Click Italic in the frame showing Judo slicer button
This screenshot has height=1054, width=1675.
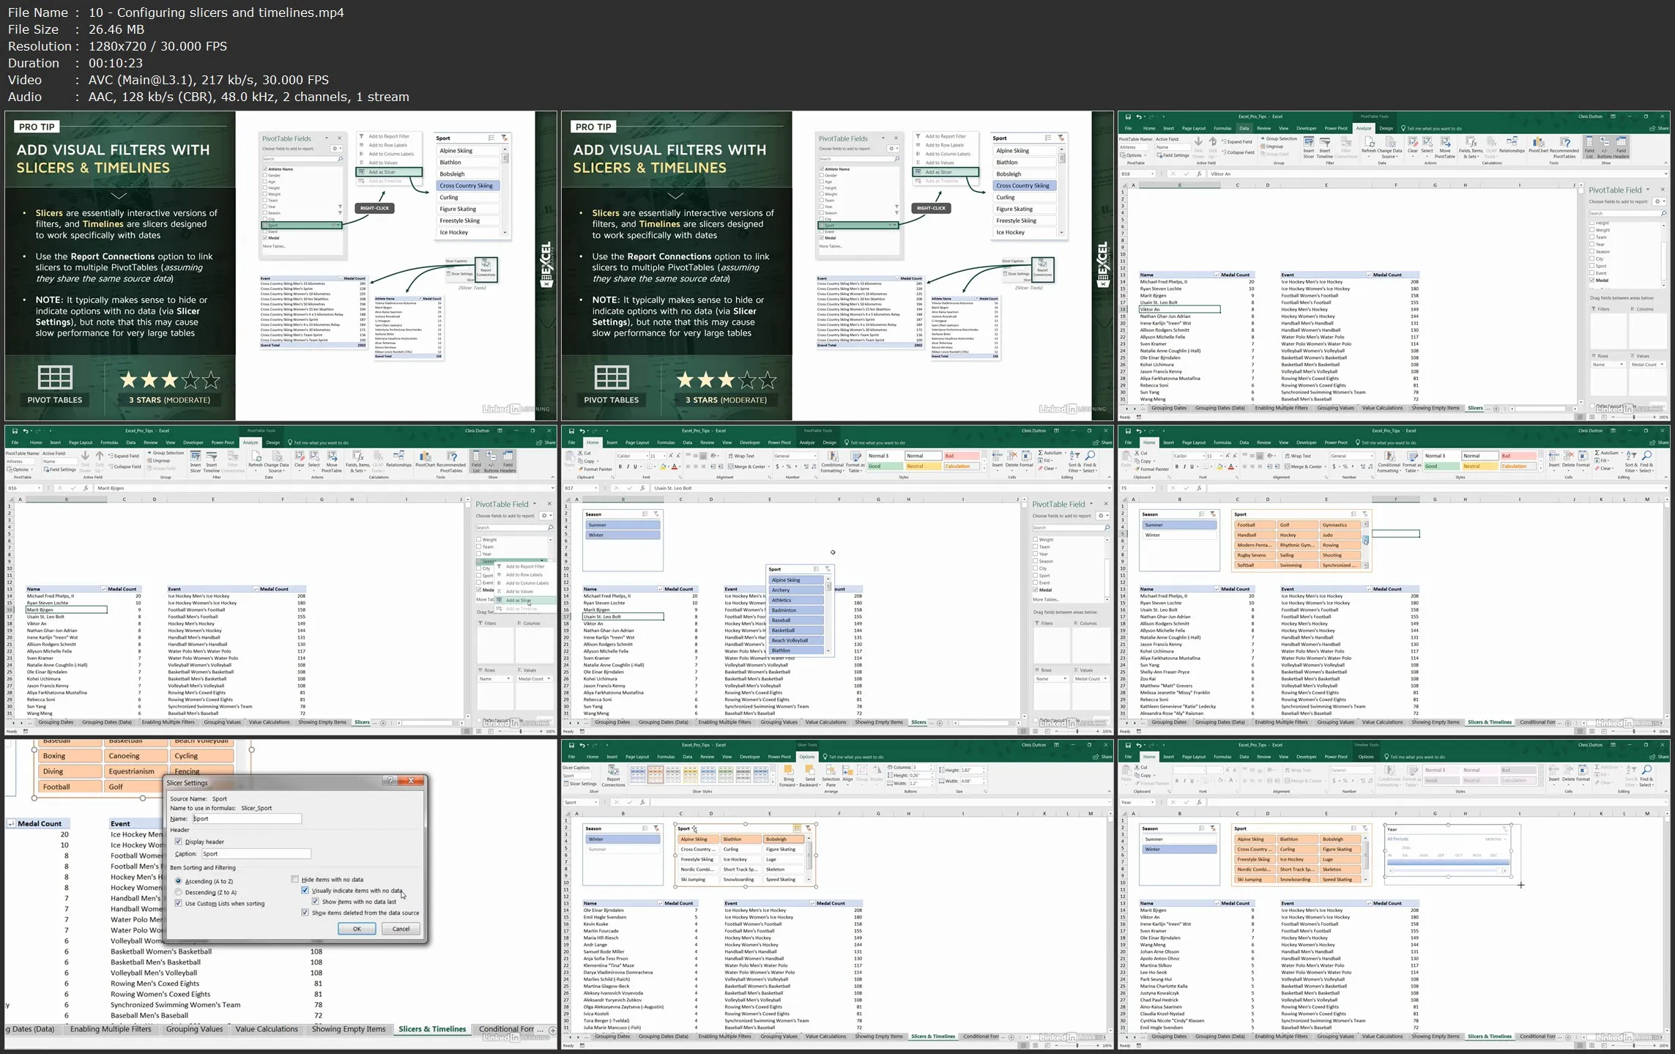tap(1184, 467)
